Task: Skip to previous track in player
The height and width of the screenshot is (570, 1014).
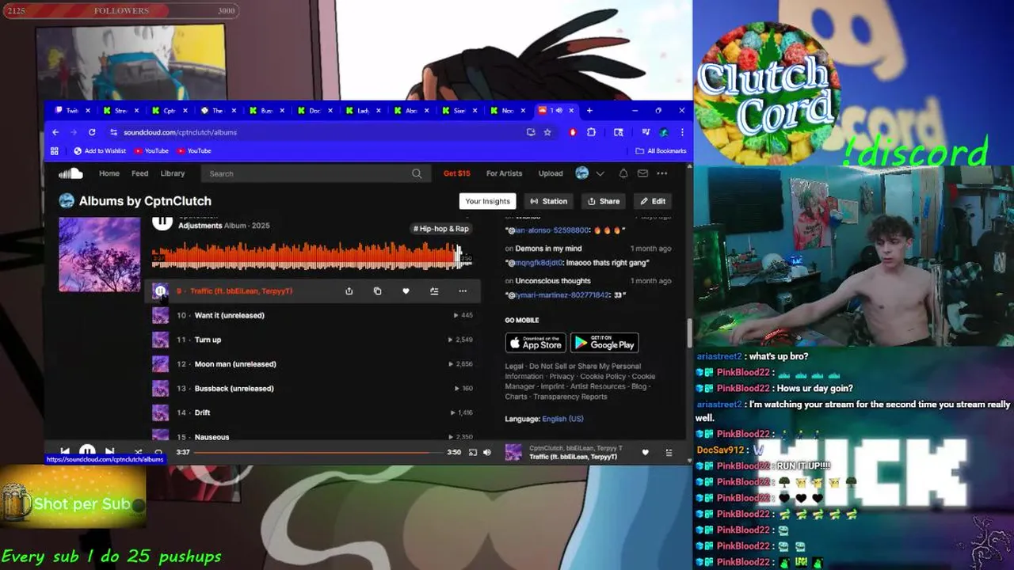Action: click(65, 452)
